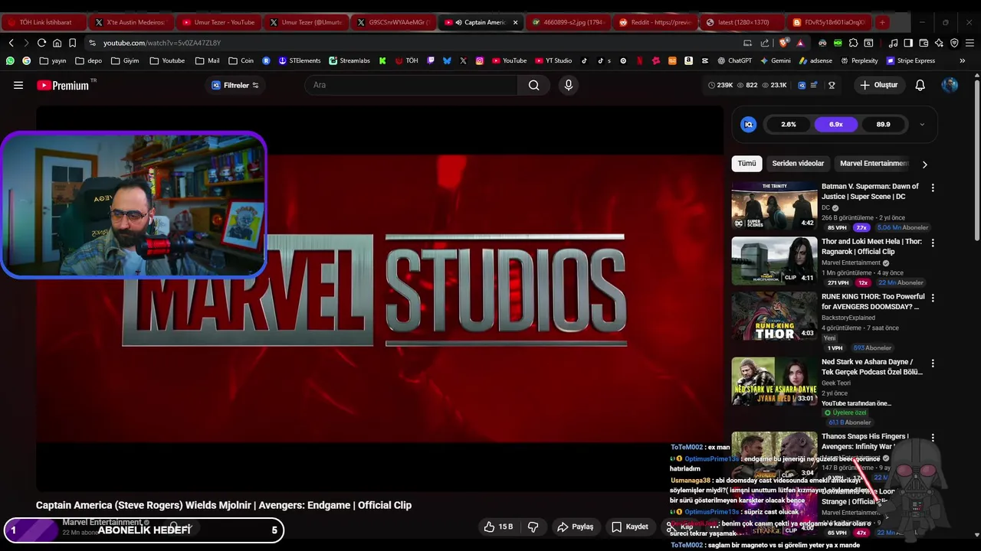Select the Tümü filter chip
Screen dimensions: 981x551
pyautogui.click(x=746, y=163)
